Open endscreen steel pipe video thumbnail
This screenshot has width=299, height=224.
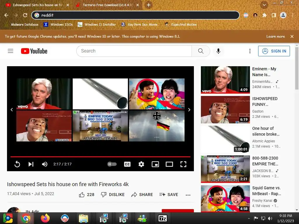[x=100, y=94]
